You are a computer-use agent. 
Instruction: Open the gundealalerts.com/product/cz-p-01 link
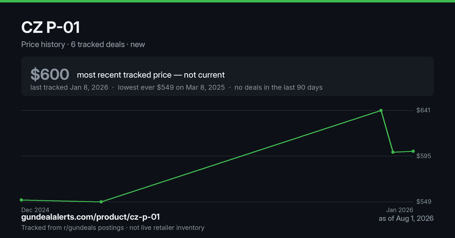91,217
